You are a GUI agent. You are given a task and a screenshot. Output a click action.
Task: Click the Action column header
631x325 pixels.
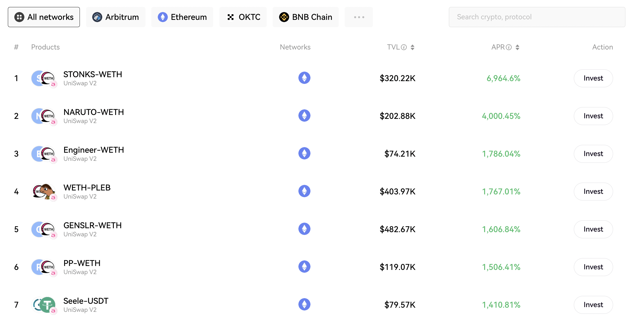point(602,47)
